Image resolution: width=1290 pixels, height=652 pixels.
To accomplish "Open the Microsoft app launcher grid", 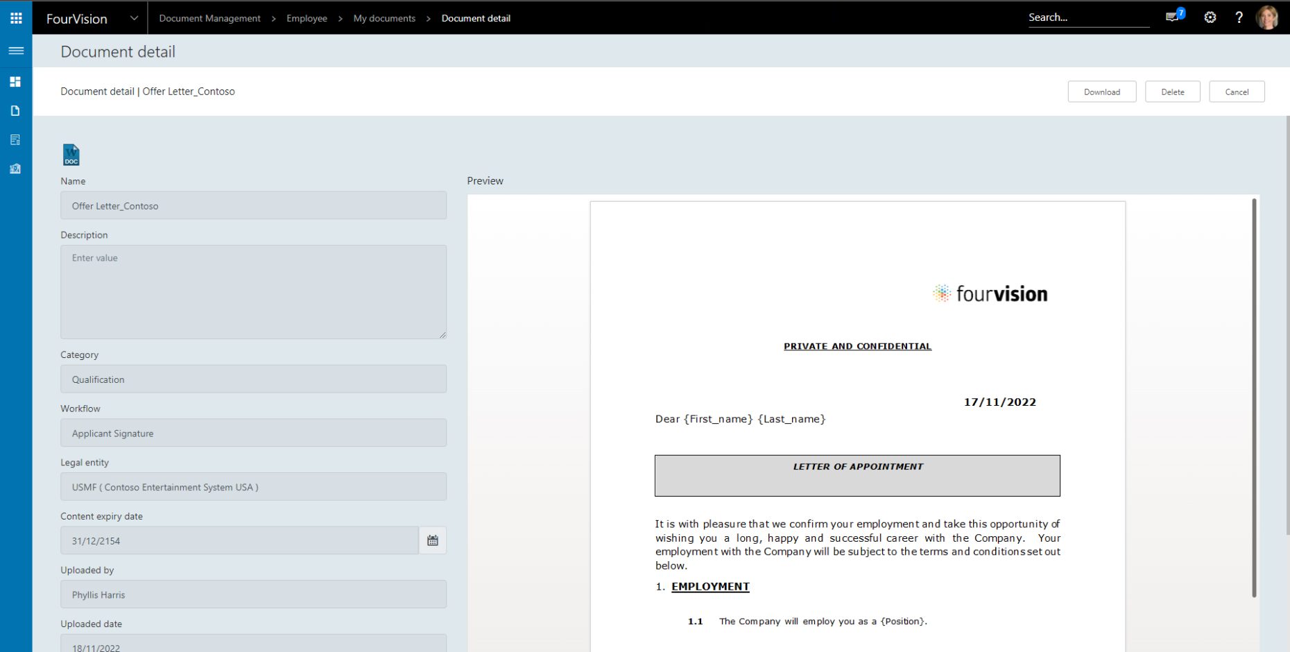I will 15,17.
